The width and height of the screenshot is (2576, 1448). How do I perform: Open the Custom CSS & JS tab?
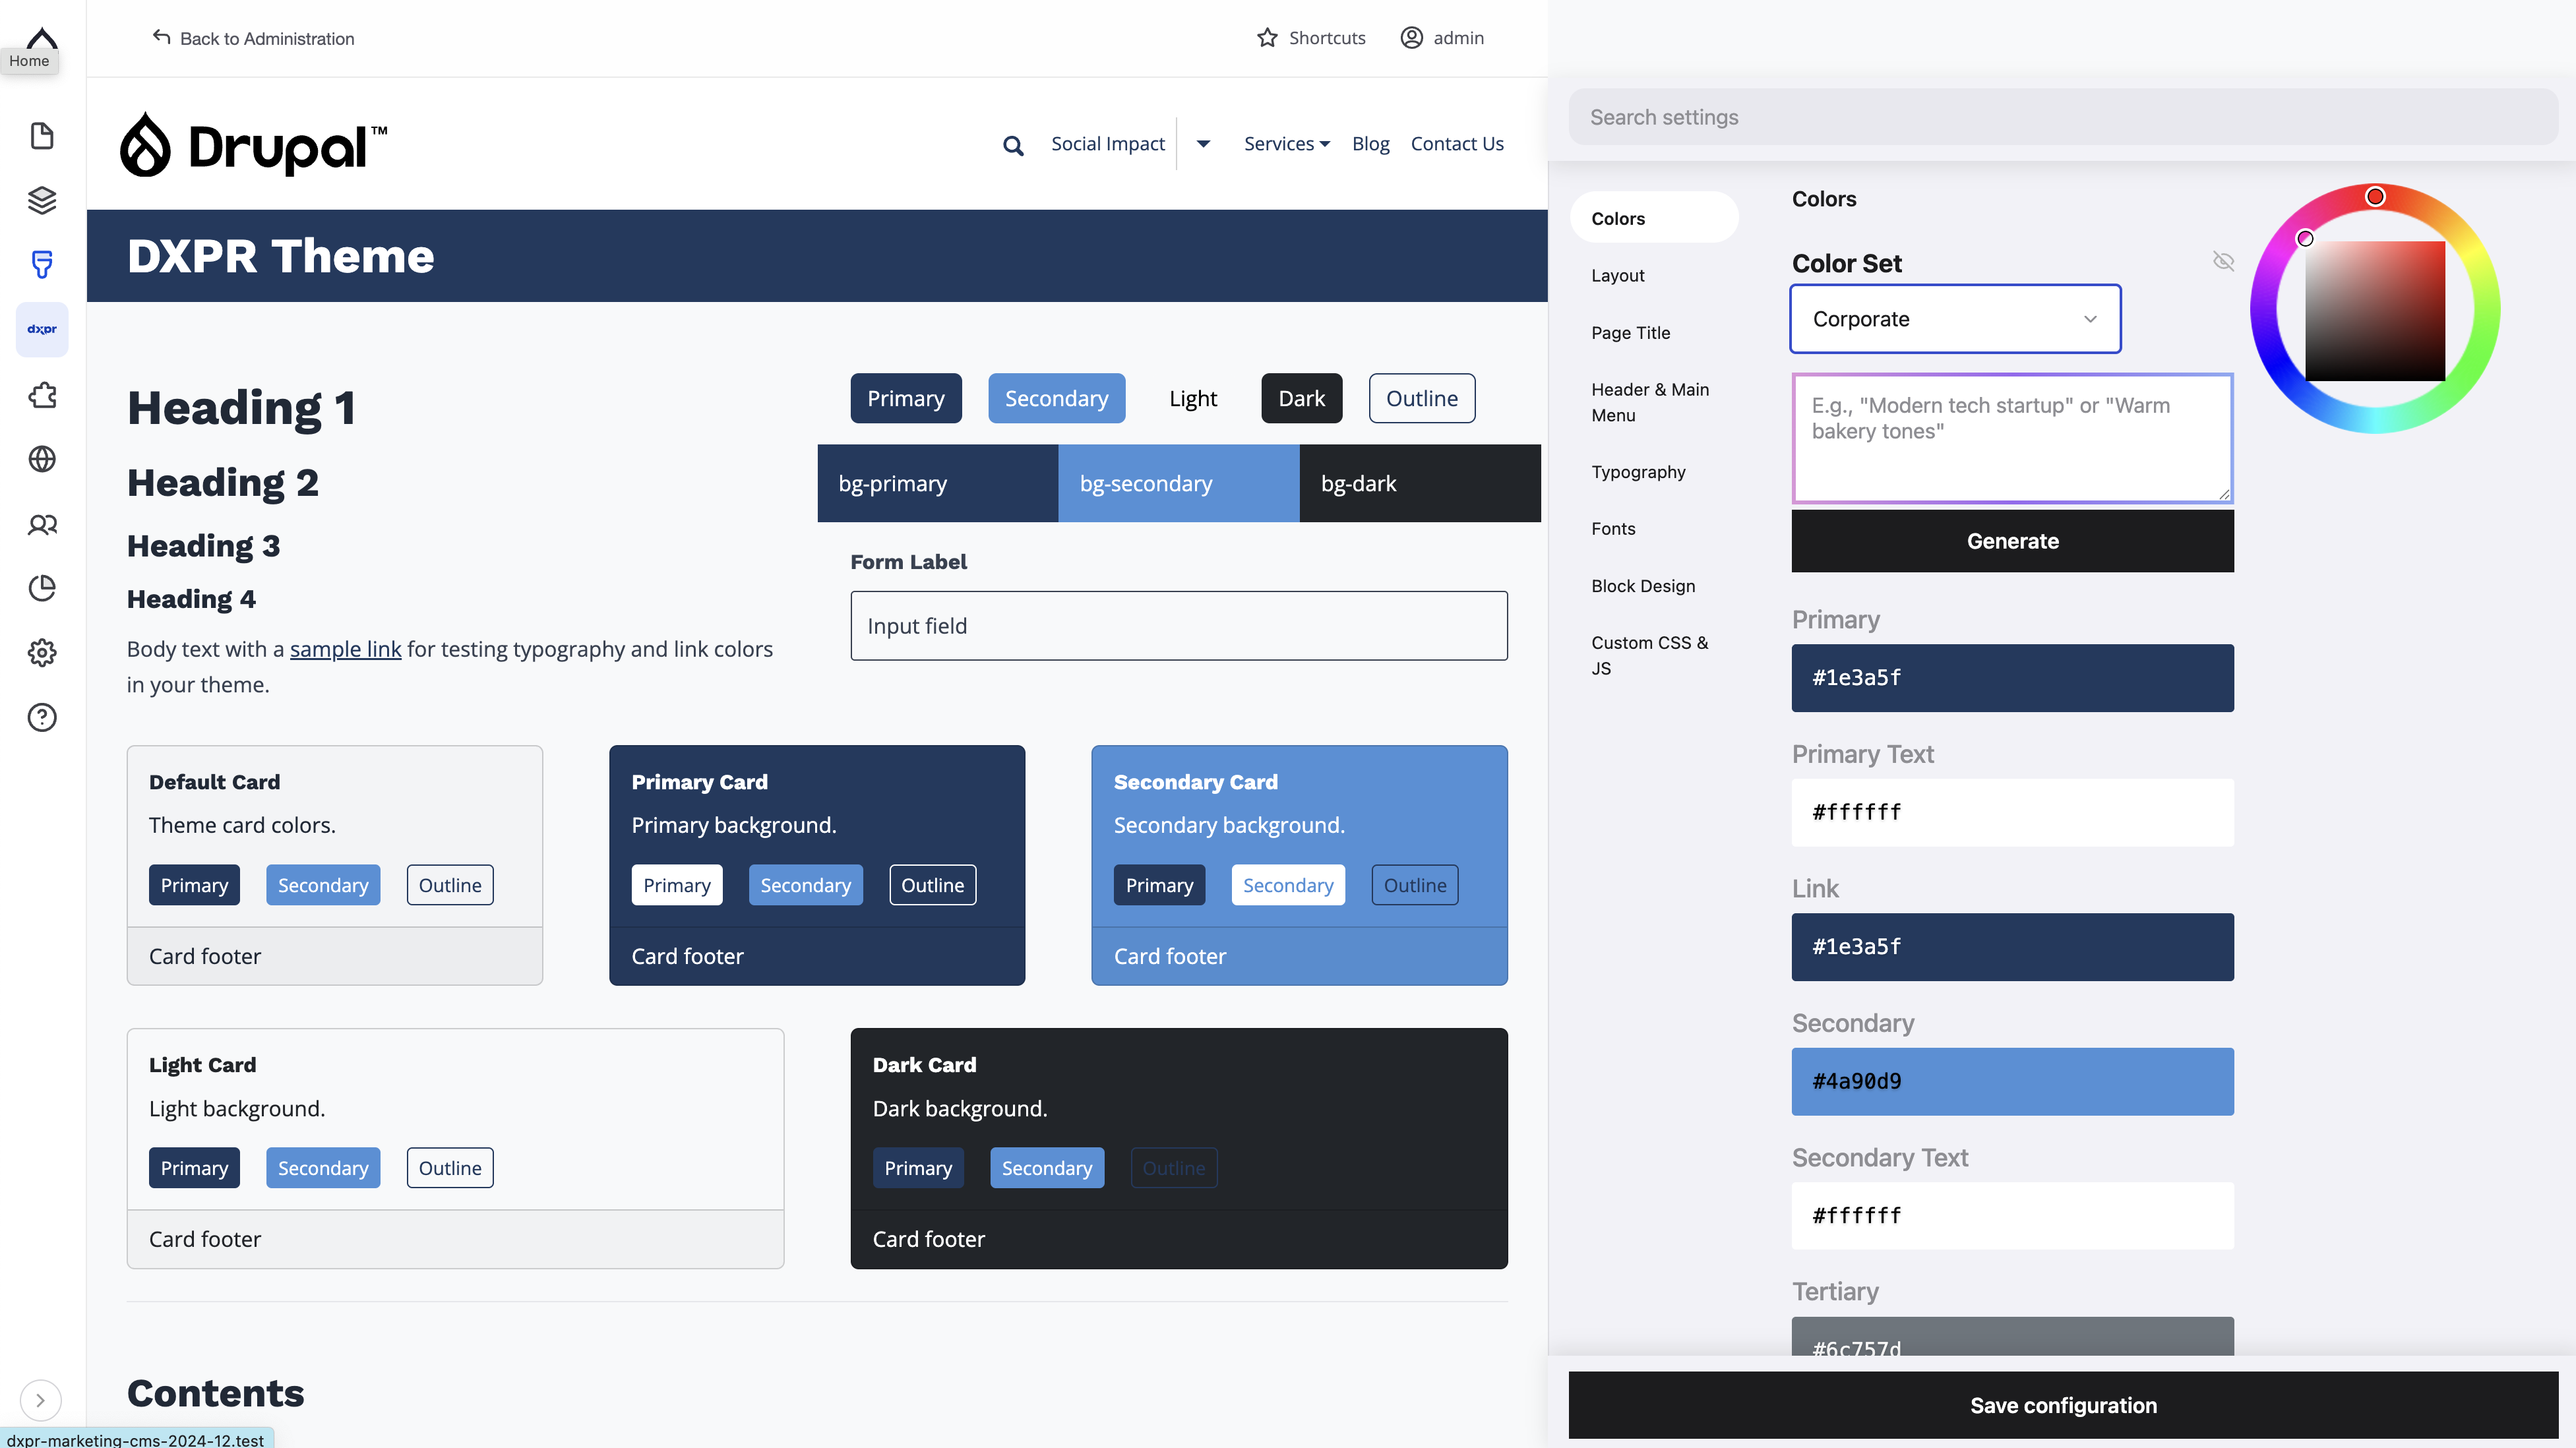1650,655
